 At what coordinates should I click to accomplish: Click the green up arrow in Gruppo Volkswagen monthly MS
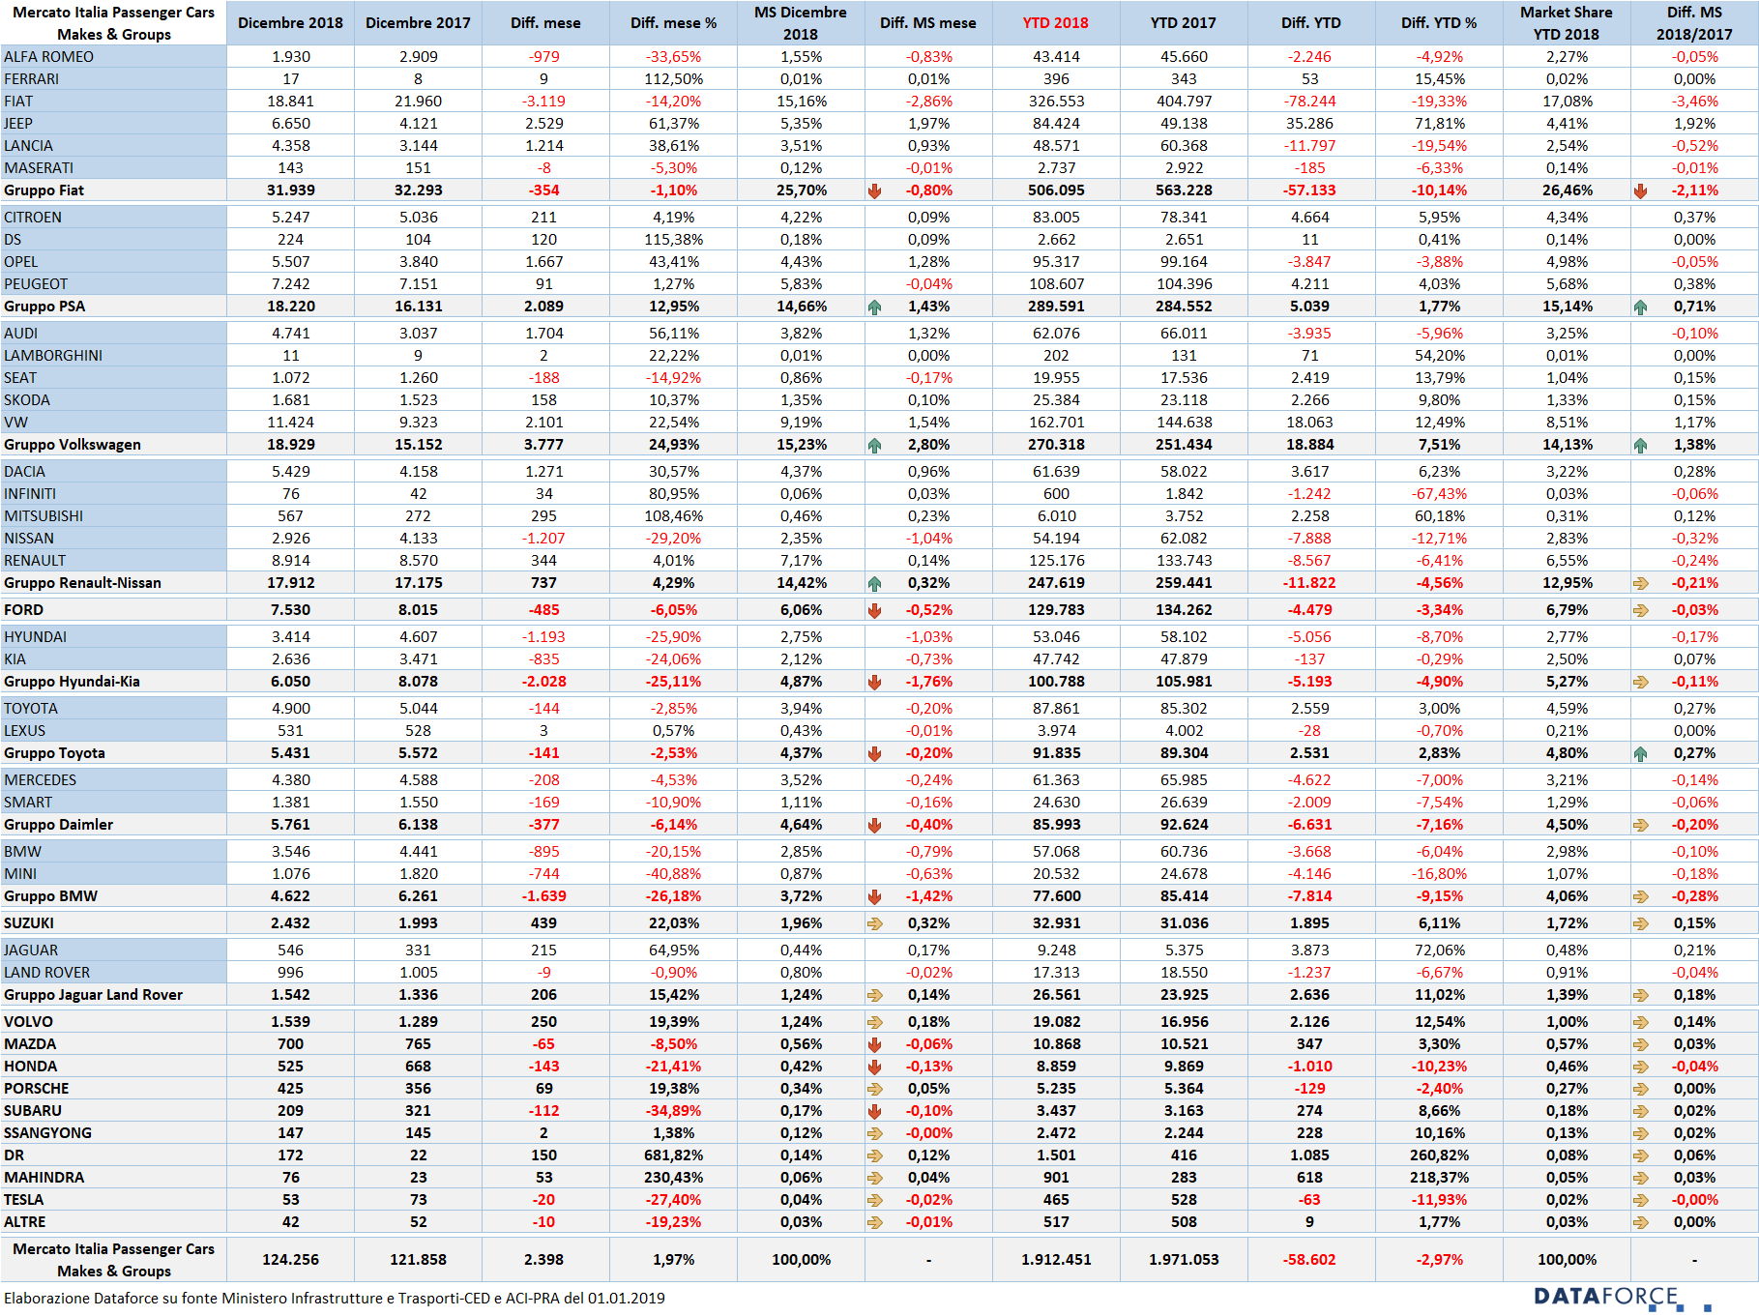(874, 445)
